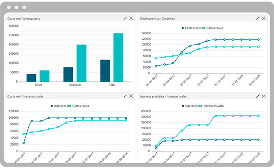The width and height of the screenshot is (274, 168).
Task: Click the tall teal Total bar
Action: tap(118, 58)
